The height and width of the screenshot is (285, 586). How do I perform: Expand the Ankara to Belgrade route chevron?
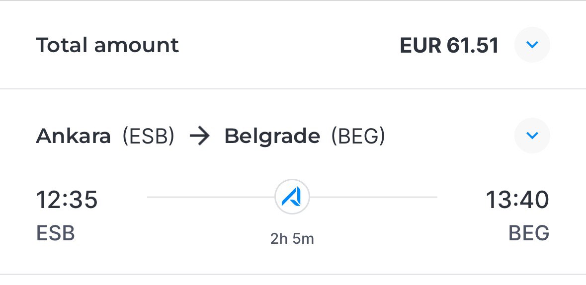point(532,135)
